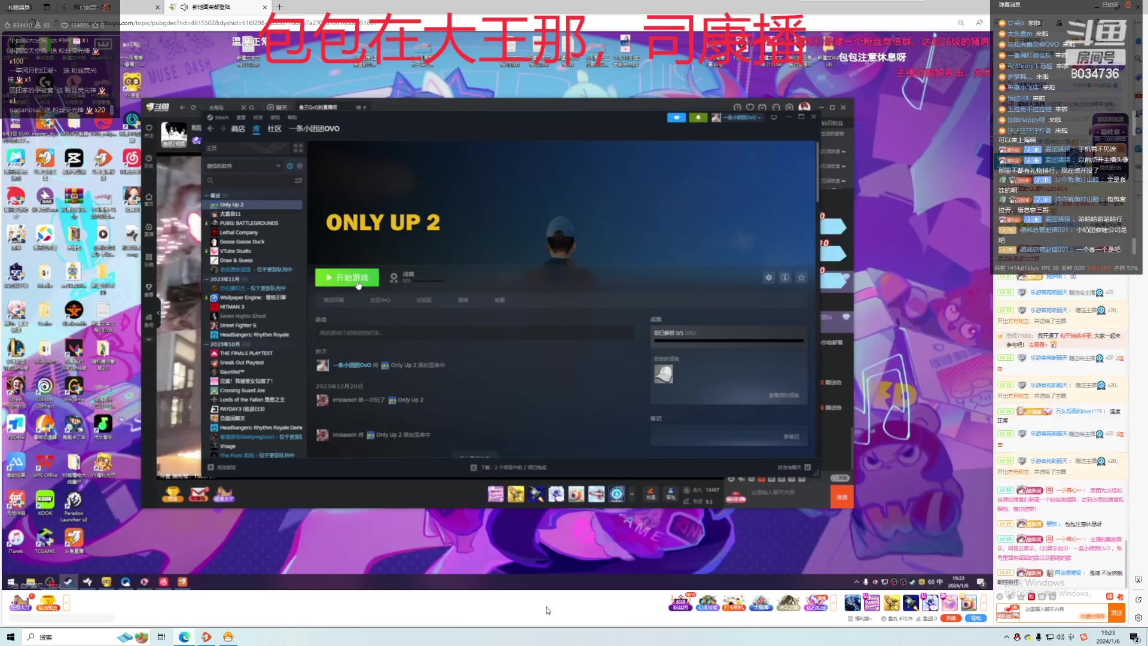Viewport: 1148px width, 646px height.
Task: Switch to the 库 library section
Action: click(257, 129)
